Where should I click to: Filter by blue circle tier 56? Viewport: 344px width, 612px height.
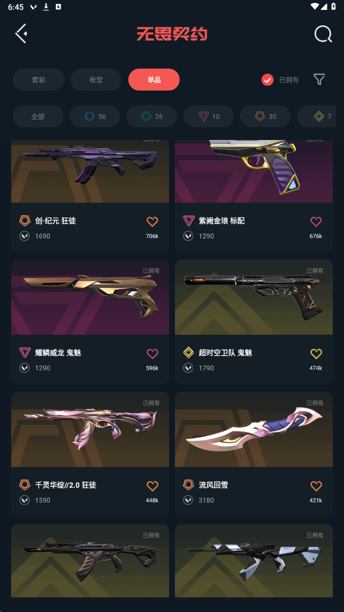click(95, 117)
